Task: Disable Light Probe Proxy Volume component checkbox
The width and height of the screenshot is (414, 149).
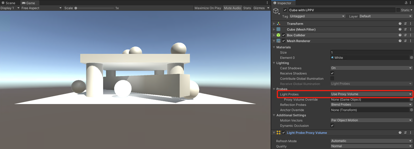Action: pyautogui.click(x=284, y=133)
